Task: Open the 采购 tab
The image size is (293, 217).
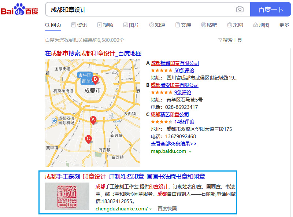Action: point(235,25)
